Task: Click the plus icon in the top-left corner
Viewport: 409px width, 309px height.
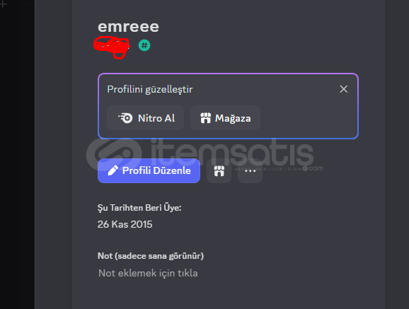Action: (3, 4)
